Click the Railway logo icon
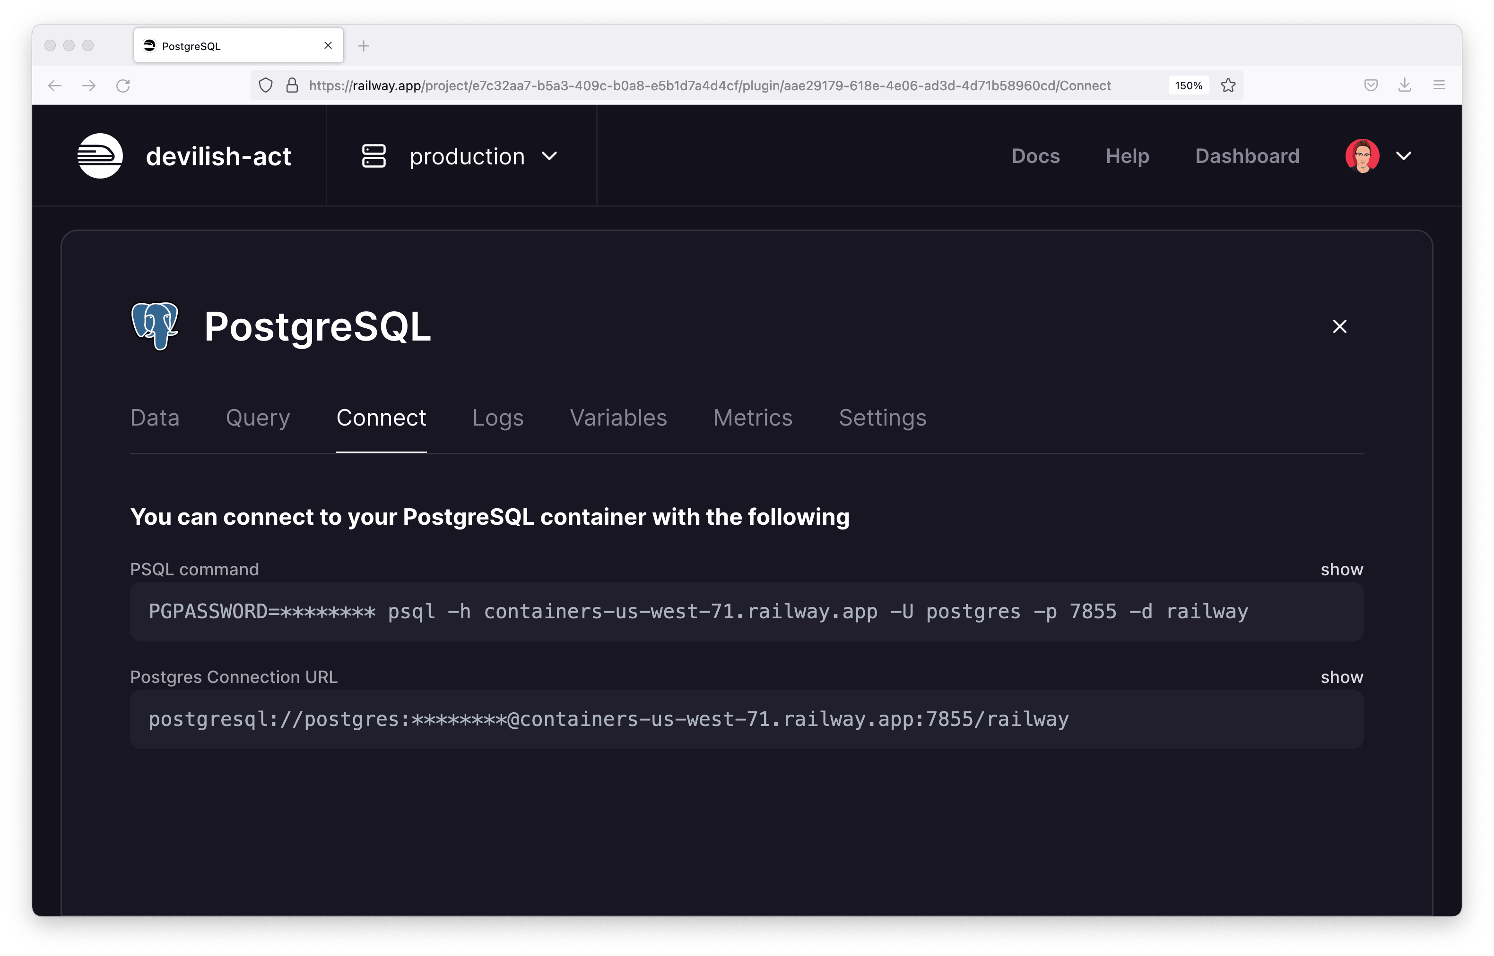The height and width of the screenshot is (956, 1494). [x=100, y=156]
